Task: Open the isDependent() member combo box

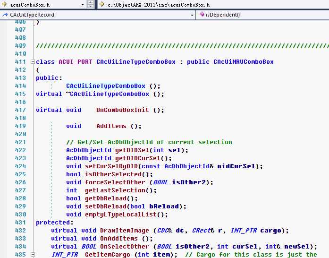Action: (262, 15)
